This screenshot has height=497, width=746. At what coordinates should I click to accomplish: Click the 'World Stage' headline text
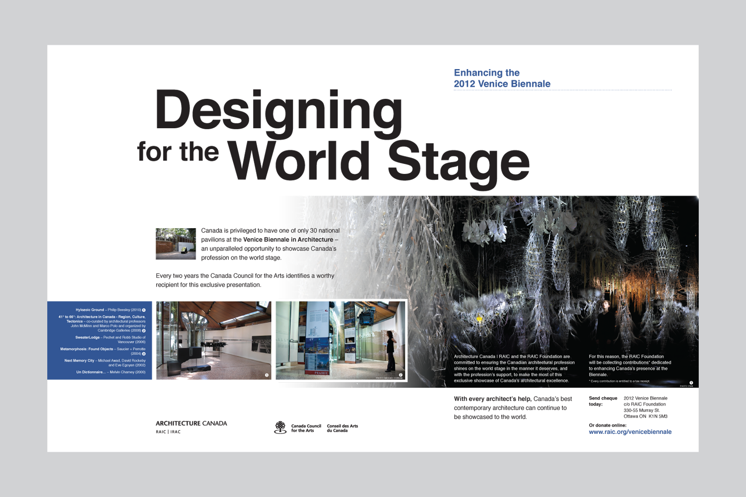(x=378, y=162)
